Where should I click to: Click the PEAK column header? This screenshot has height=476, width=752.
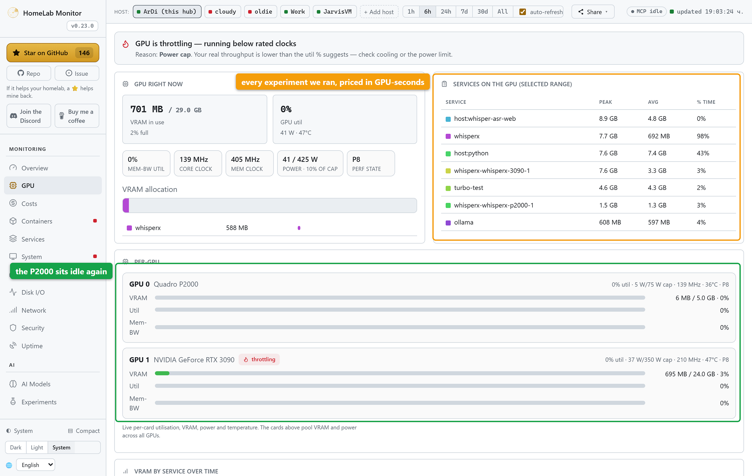pos(606,102)
